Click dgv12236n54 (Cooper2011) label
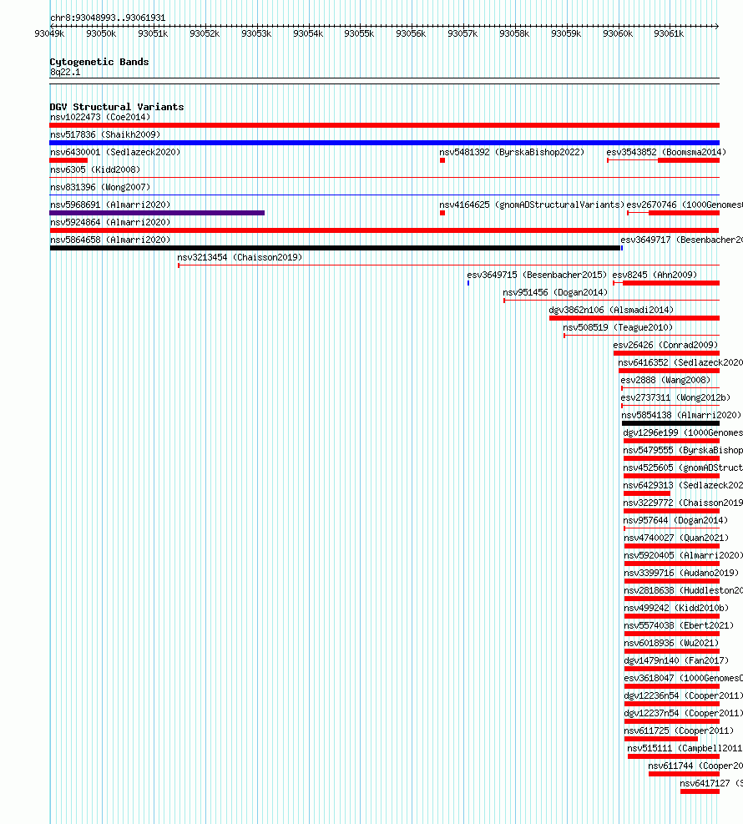This screenshot has height=824, width=743. pyautogui.click(x=683, y=695)
